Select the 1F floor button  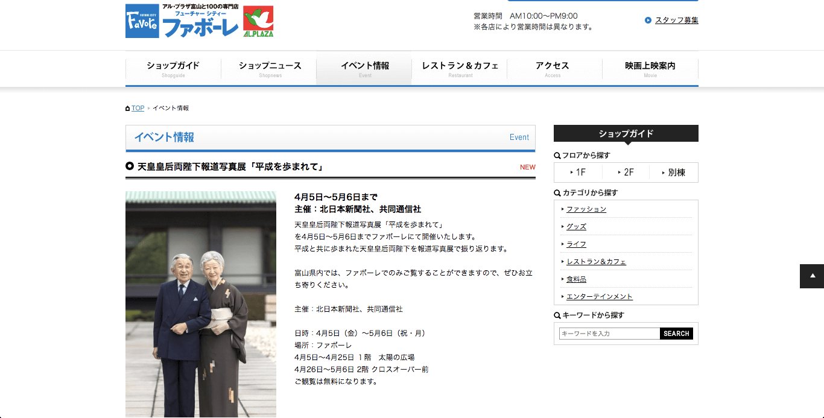click(x=578, y=173)
